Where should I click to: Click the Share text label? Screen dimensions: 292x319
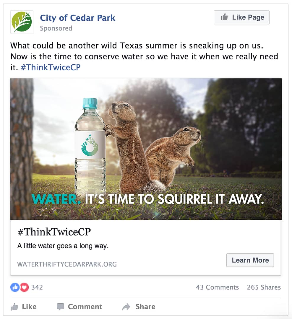[x=145, y=307]
